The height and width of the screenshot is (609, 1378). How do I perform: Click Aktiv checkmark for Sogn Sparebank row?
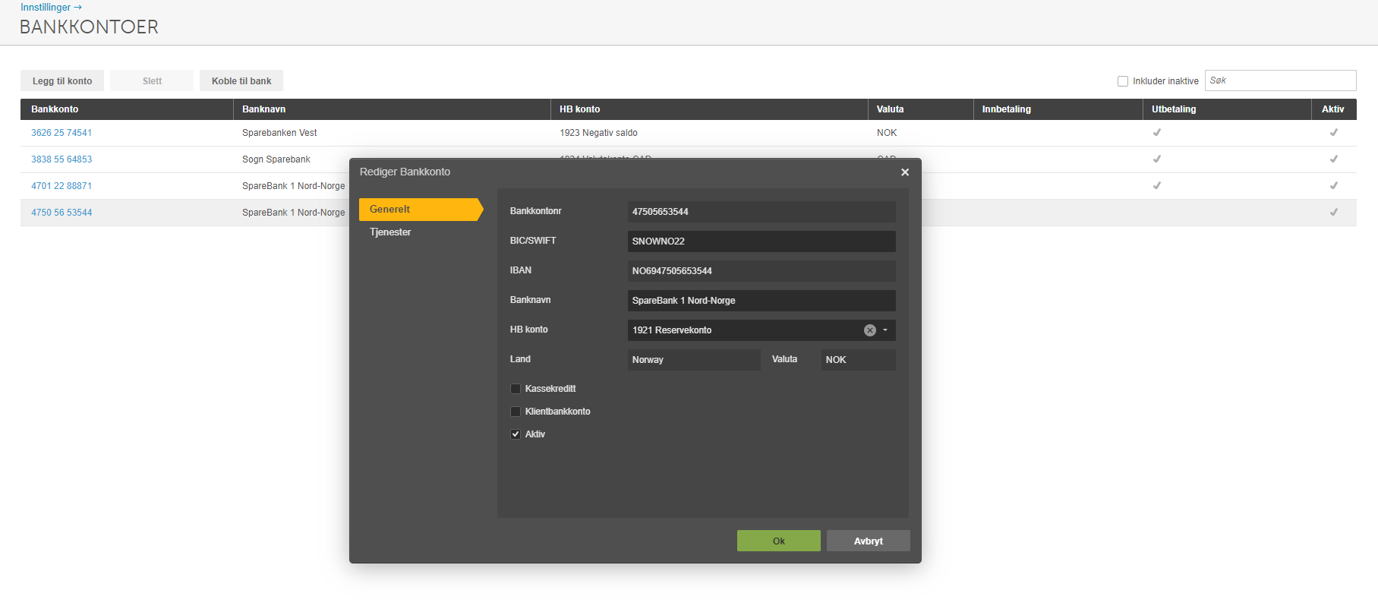click(x=1334, y=159)
